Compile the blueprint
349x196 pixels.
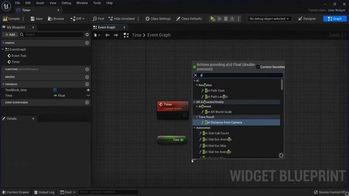[11, 19]
